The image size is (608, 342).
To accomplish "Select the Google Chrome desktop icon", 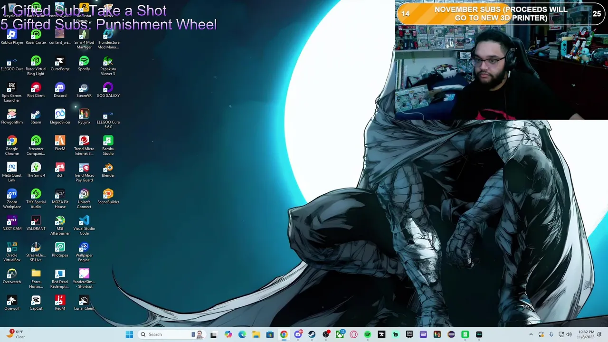I will [12, 146].
